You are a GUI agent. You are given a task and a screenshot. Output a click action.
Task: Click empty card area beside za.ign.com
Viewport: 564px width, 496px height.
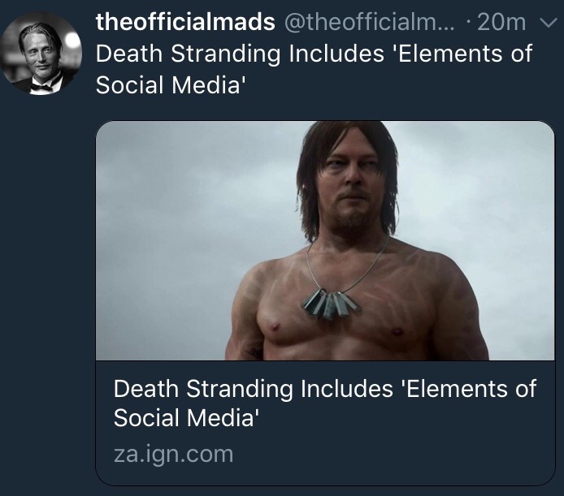(x=390, y=454)
